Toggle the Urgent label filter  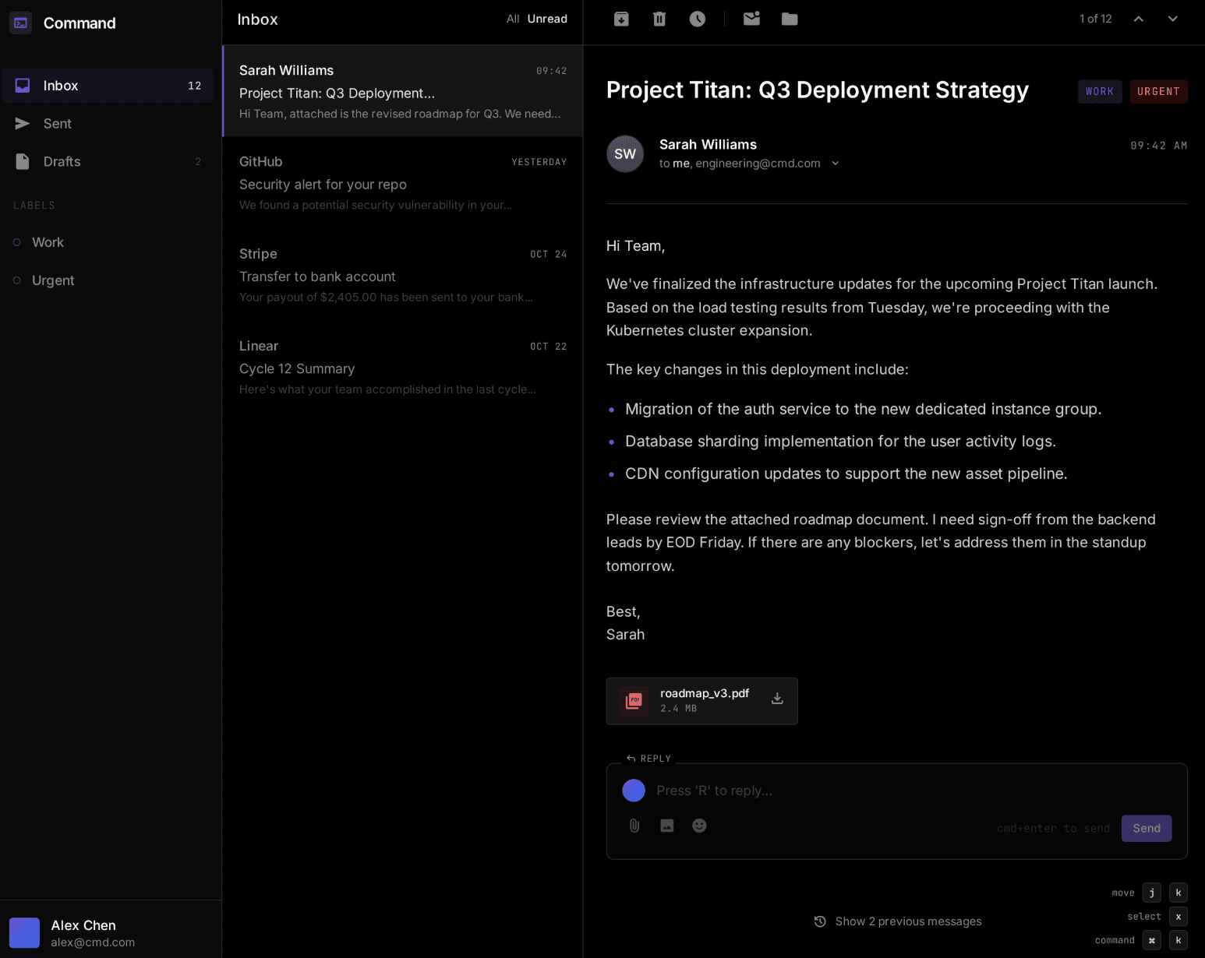click(x=52, y=280)
